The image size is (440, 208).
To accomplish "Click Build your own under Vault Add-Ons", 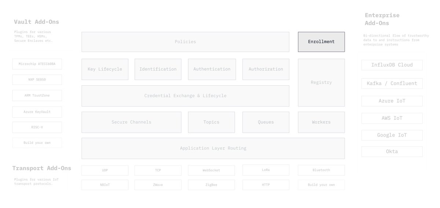I will click(37, 143).
